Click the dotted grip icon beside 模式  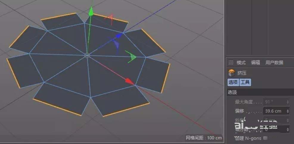231,62
